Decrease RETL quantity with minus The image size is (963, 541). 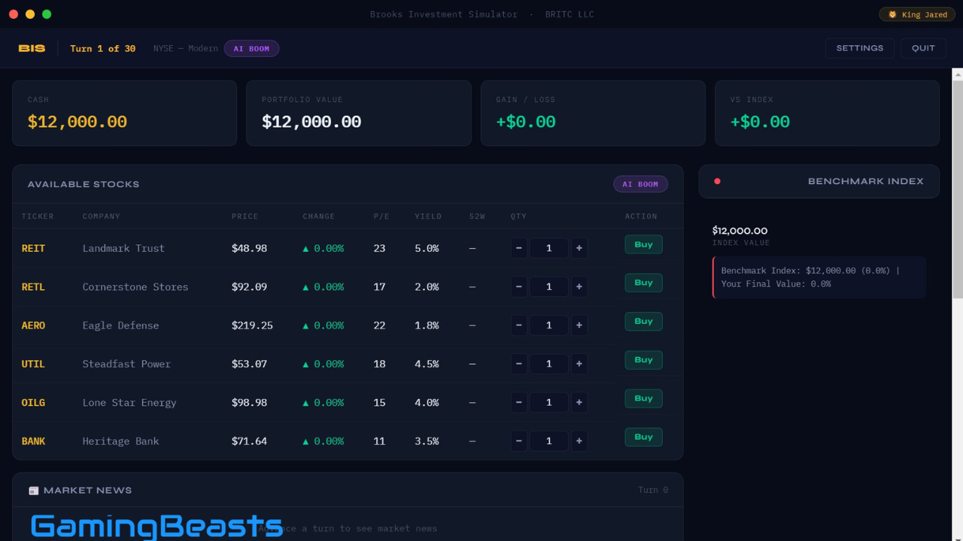pos(518,286)
